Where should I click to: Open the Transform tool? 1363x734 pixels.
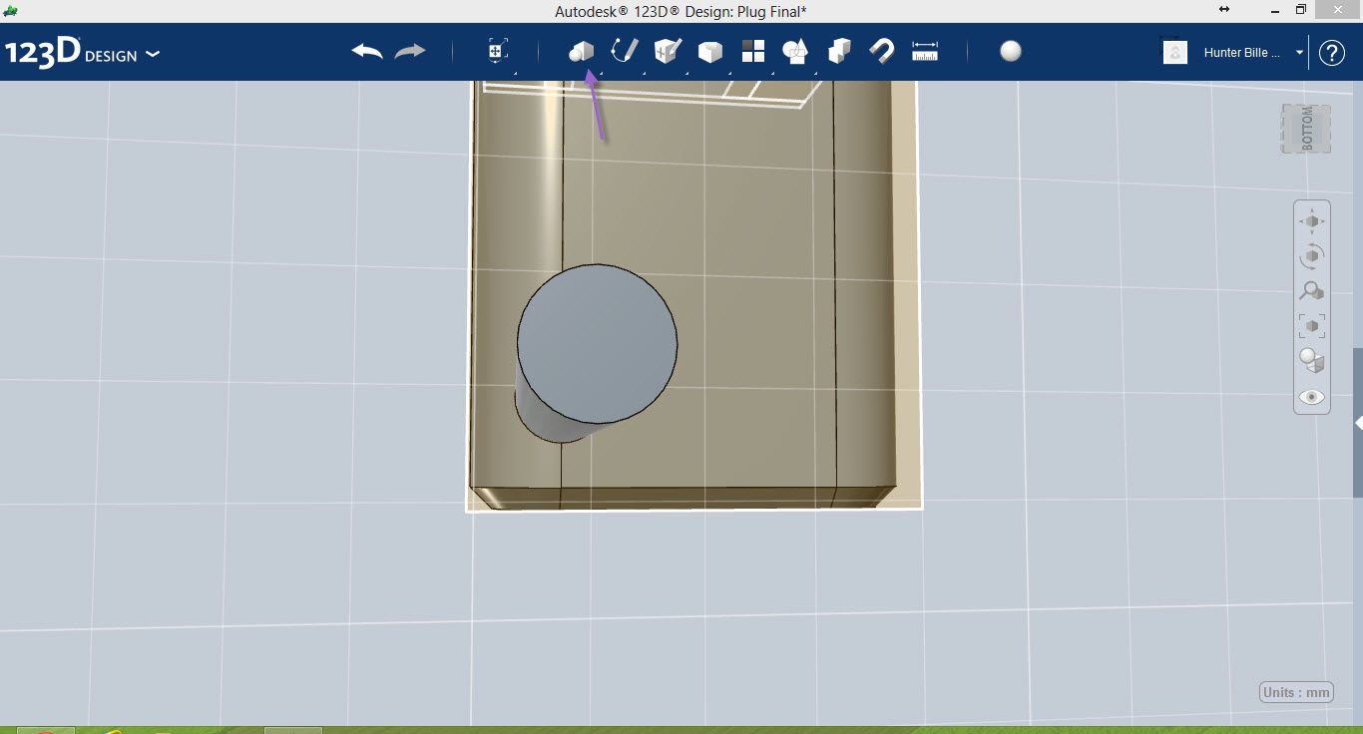click(x=498, y=51)
